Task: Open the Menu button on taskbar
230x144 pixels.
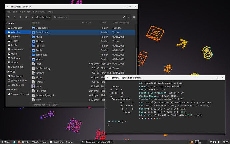Action: 5,142
